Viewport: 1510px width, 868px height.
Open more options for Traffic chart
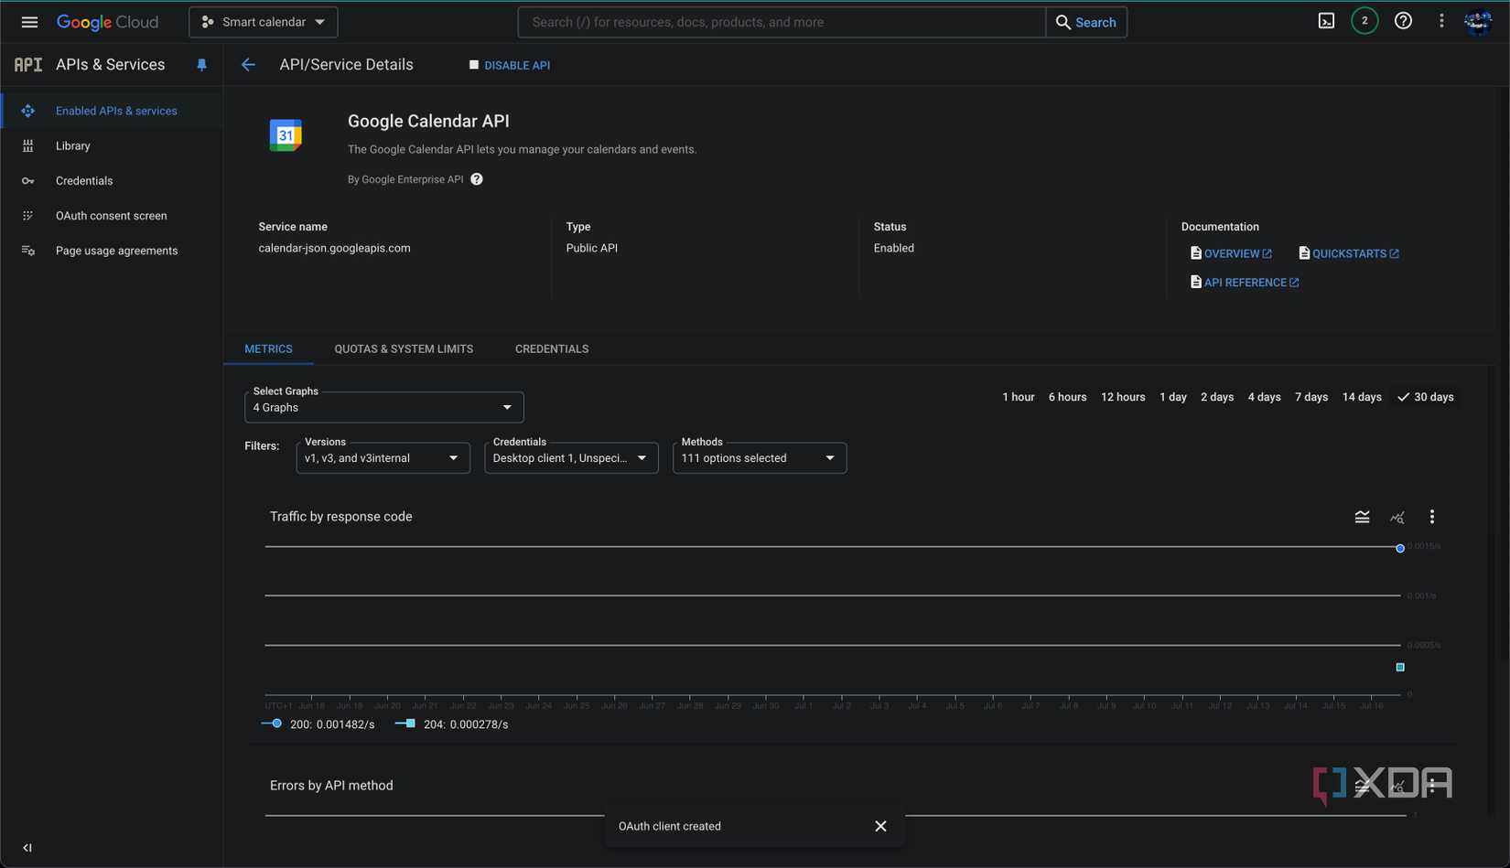click(x=1432, y=517)
